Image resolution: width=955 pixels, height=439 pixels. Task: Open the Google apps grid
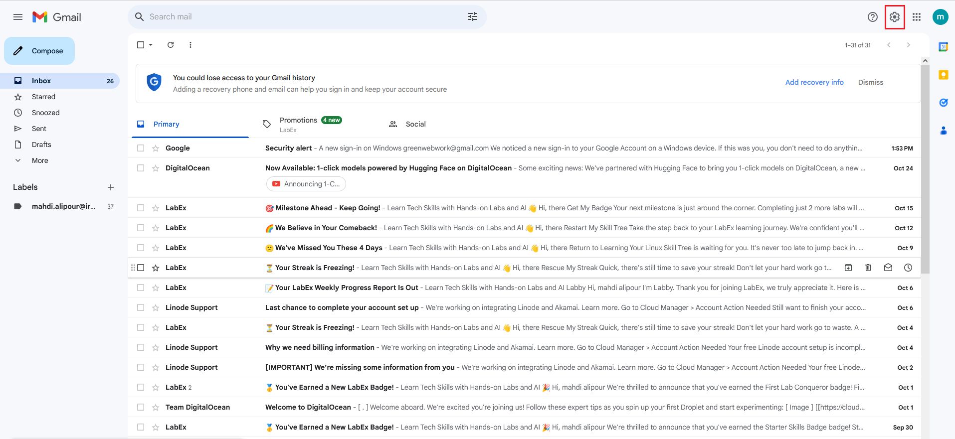[917, 17]
